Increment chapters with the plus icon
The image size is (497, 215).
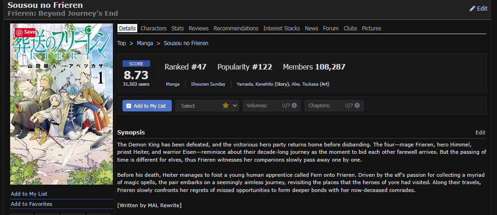357,106
